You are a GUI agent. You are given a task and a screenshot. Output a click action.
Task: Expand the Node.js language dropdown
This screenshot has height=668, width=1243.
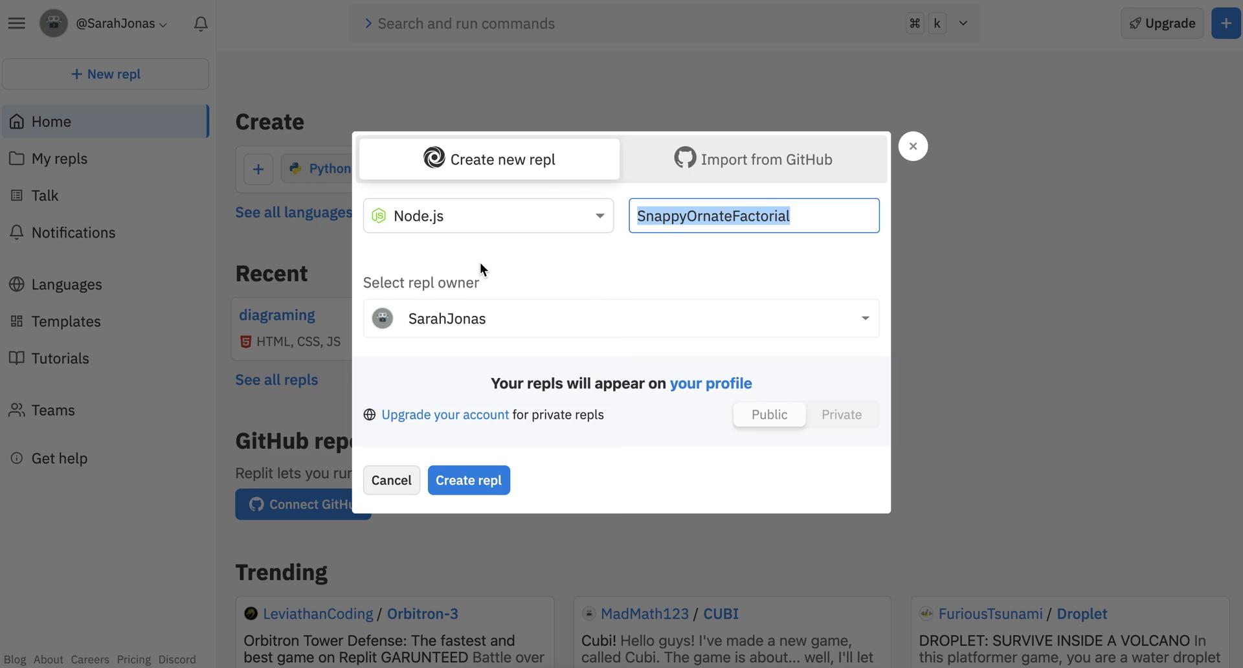[599, 216]
